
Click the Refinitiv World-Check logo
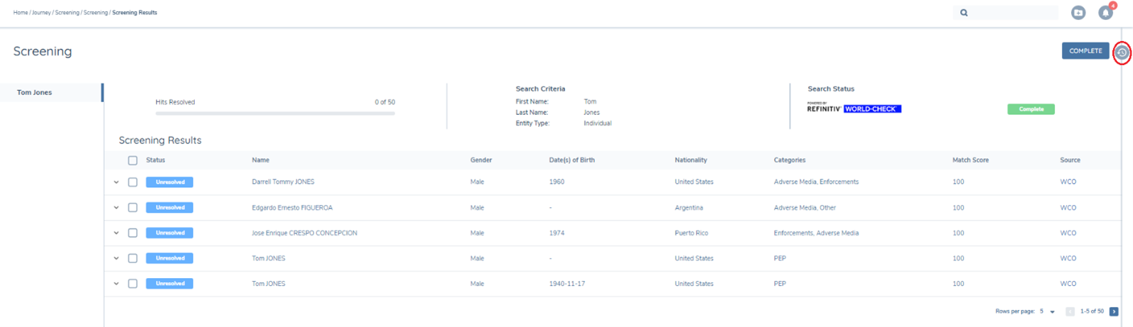click(854, 109)
